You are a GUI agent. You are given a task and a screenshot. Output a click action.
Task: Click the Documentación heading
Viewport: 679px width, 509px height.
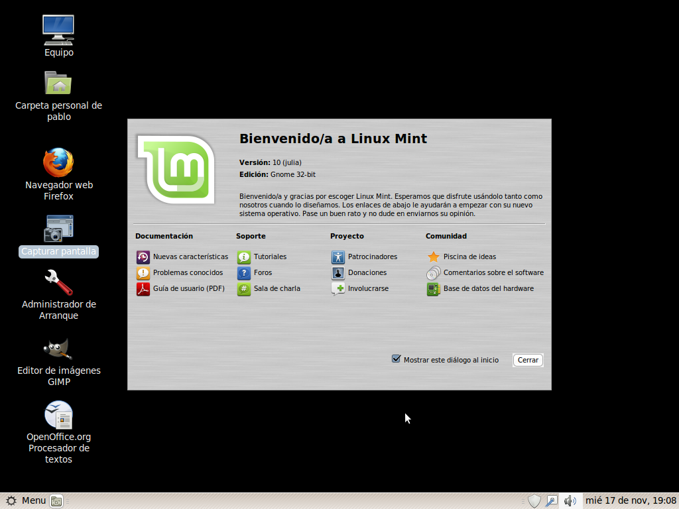[x=164, y=236]
